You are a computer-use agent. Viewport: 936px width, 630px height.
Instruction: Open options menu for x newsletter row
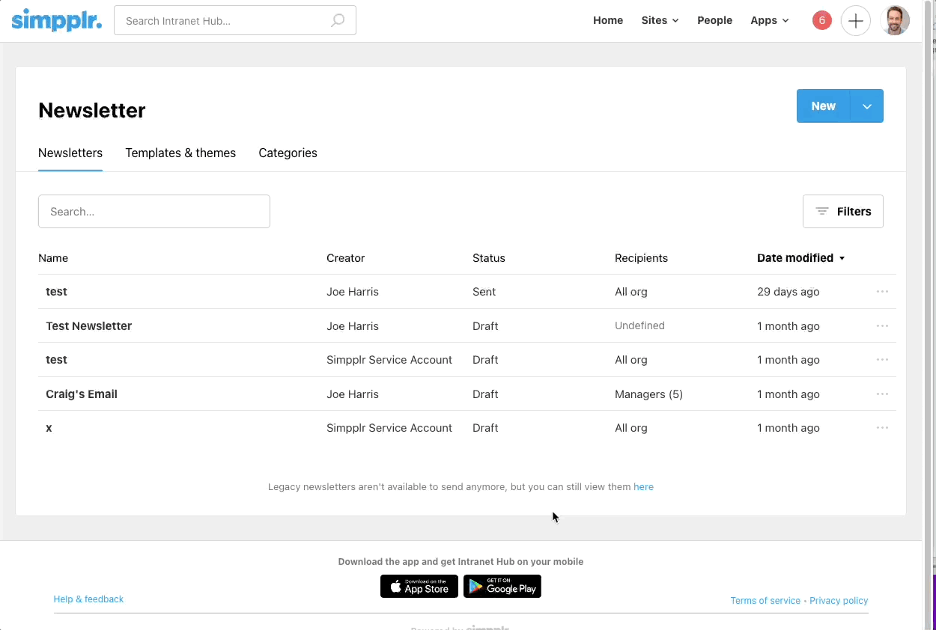pyautogui.click(x=882, y=428)
